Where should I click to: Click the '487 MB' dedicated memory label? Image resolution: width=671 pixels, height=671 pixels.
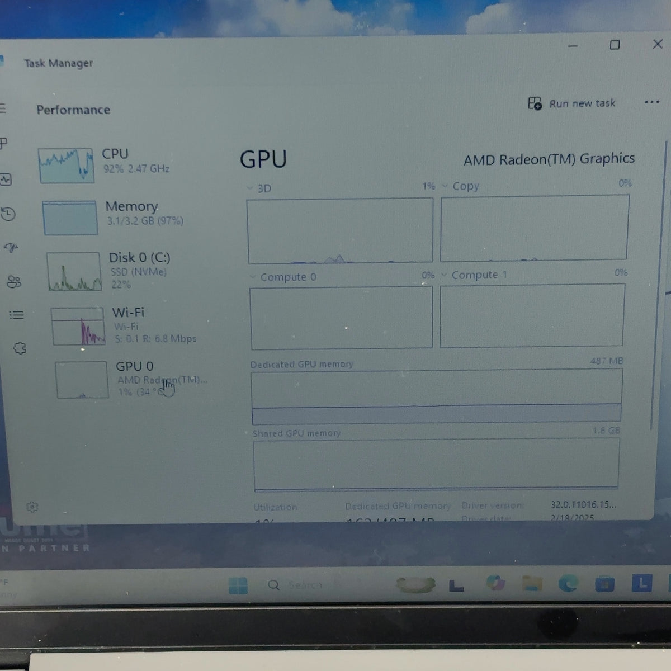[x=606, y=361]
